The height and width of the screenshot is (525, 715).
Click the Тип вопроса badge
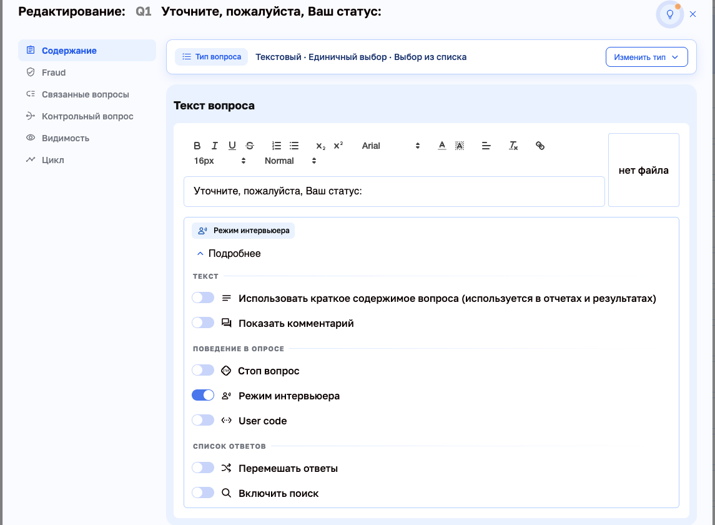tap(212, 57)
